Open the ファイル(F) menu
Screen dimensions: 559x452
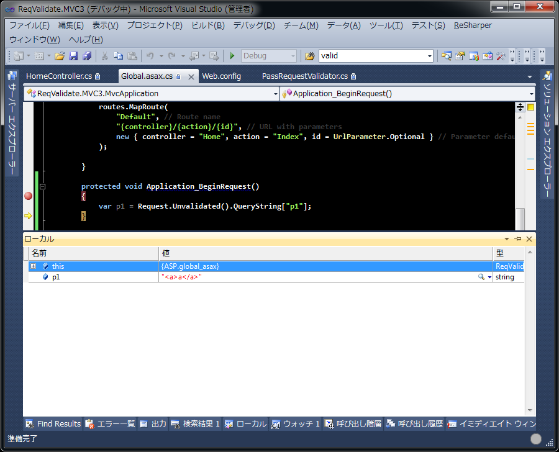(30, 25)
